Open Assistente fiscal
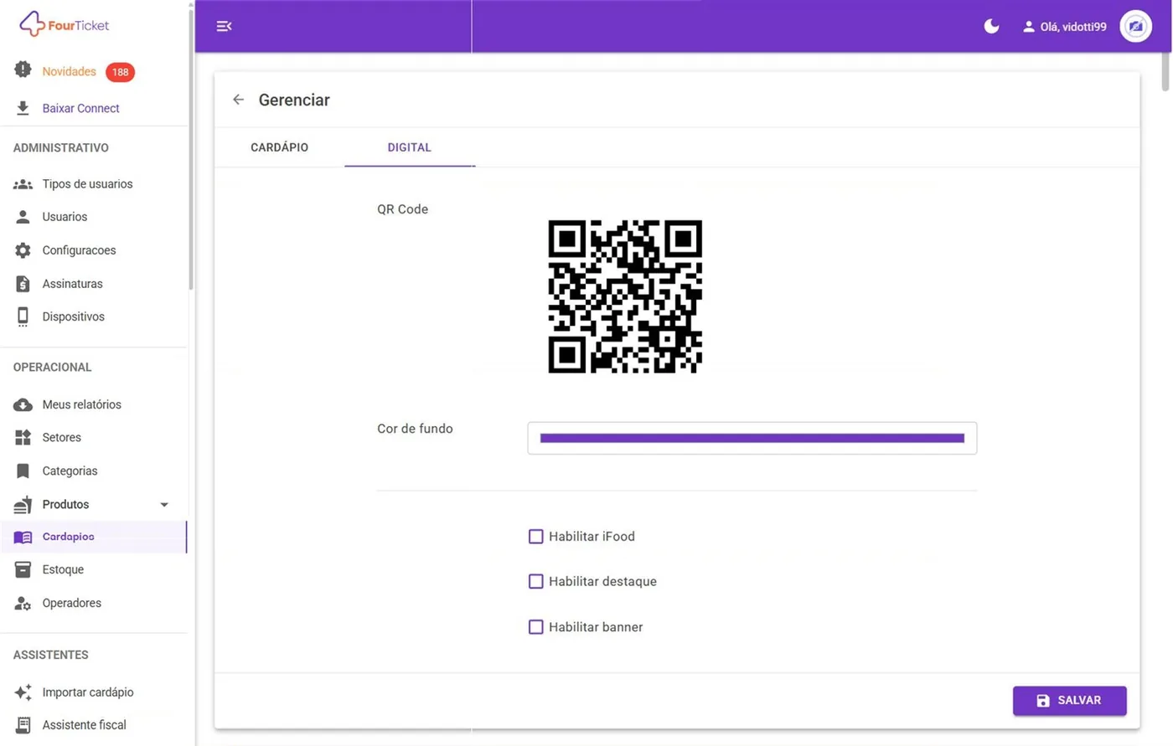The image size is (1173, 746). 84,725
